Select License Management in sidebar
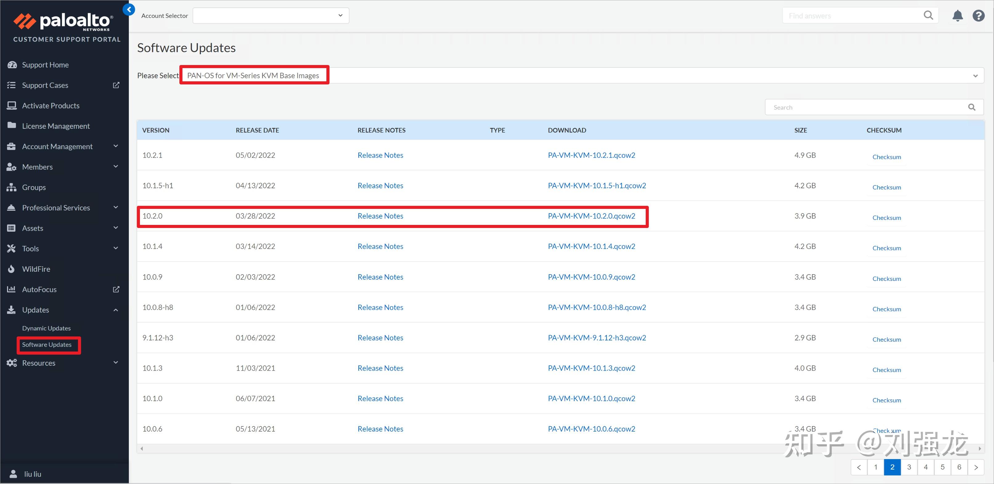The height and width of the screenshot is (484, 994). (x=56, y=126)
